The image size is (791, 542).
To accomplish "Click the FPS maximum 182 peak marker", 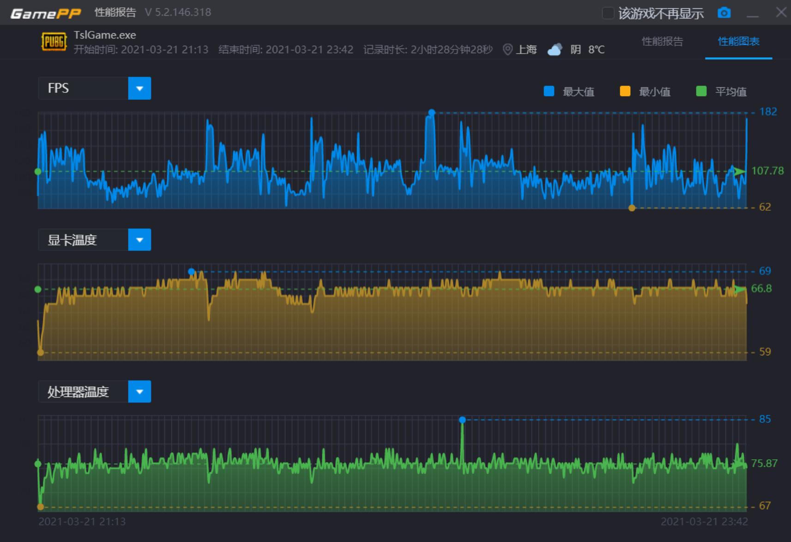I will (432, 112).
